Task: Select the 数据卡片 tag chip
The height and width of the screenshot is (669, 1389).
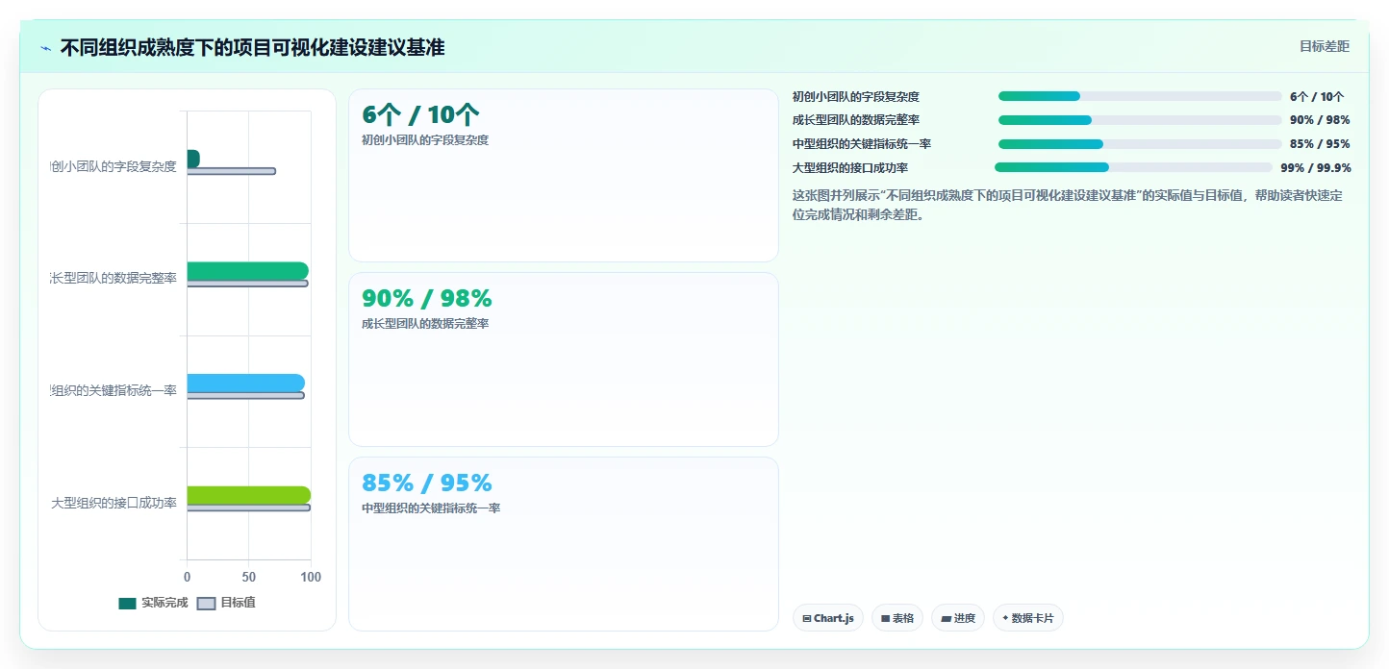Action: pos(1028,618)
